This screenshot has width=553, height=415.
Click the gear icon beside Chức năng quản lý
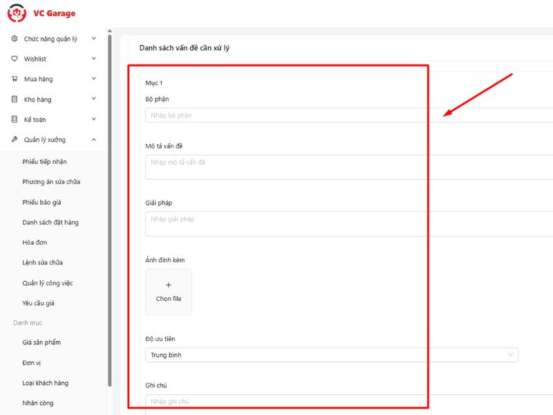(15, 39)
